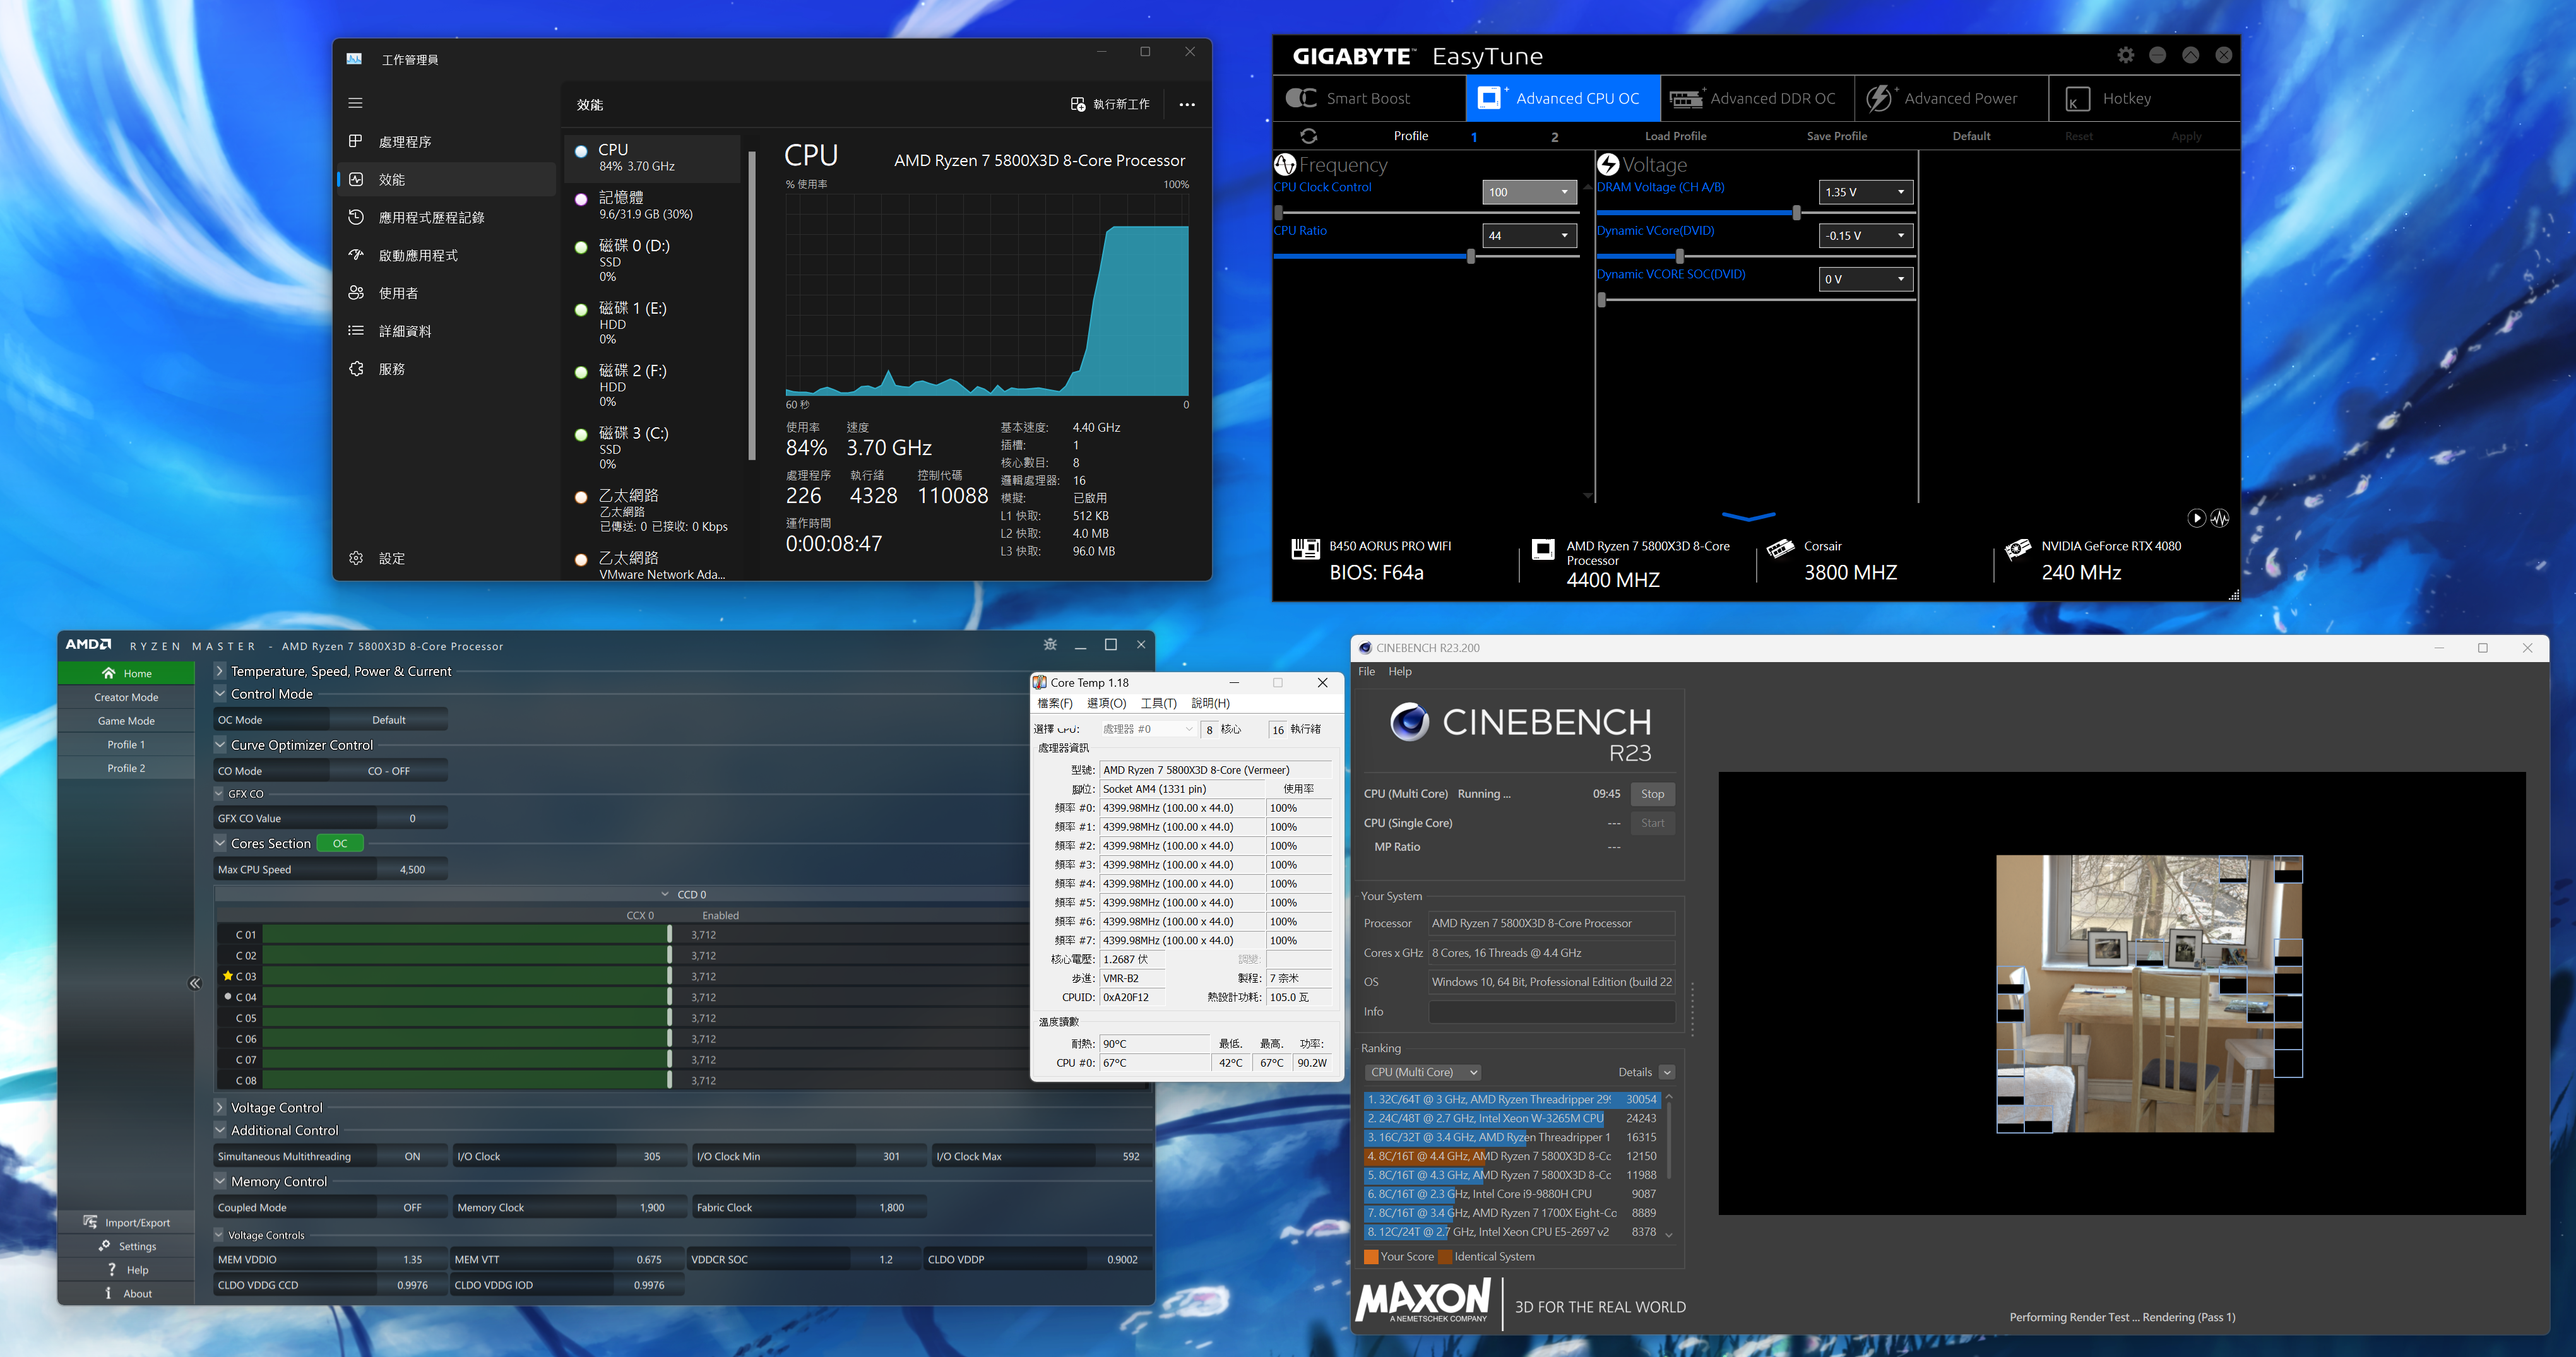
Task: Open Processes page icon in Task Manager
Action: 355,141
